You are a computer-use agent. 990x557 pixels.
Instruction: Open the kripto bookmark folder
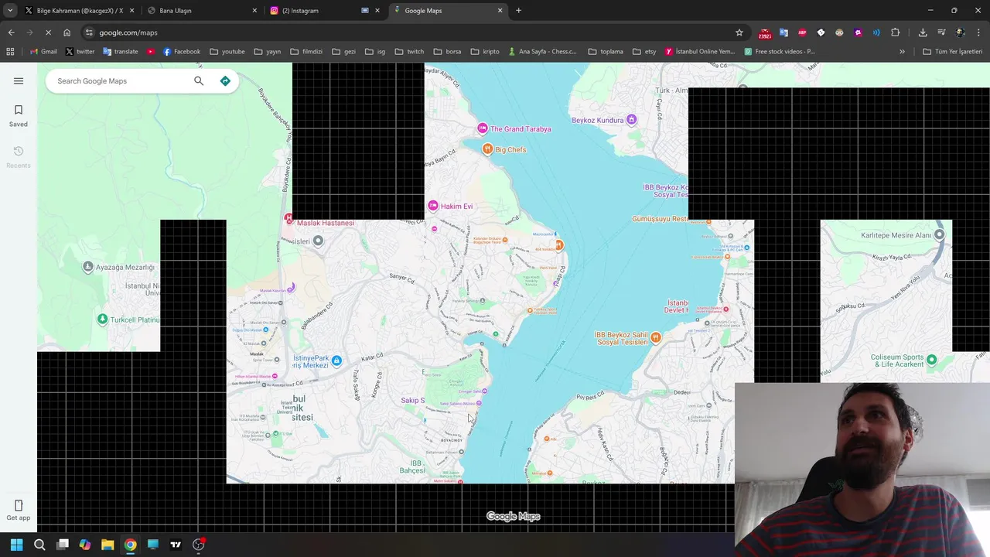(485, 52)
